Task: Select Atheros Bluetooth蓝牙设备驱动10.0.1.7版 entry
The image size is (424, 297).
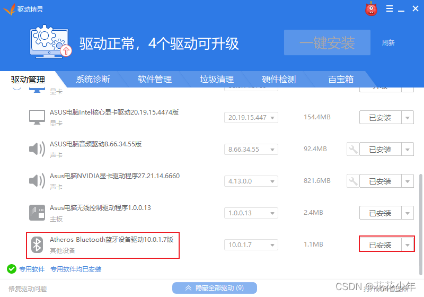Action: click(x=111, y=240)
